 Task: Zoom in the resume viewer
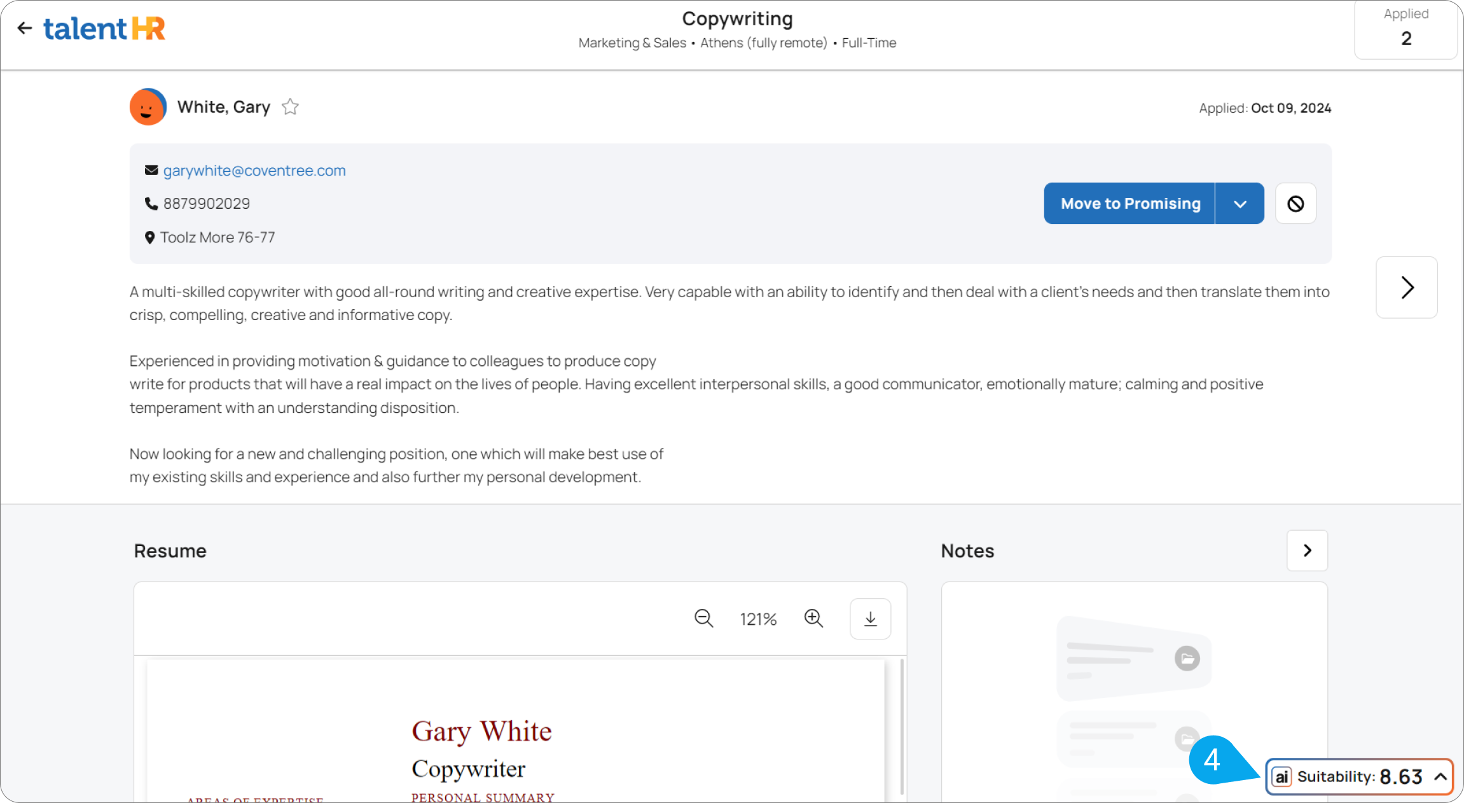813,618
